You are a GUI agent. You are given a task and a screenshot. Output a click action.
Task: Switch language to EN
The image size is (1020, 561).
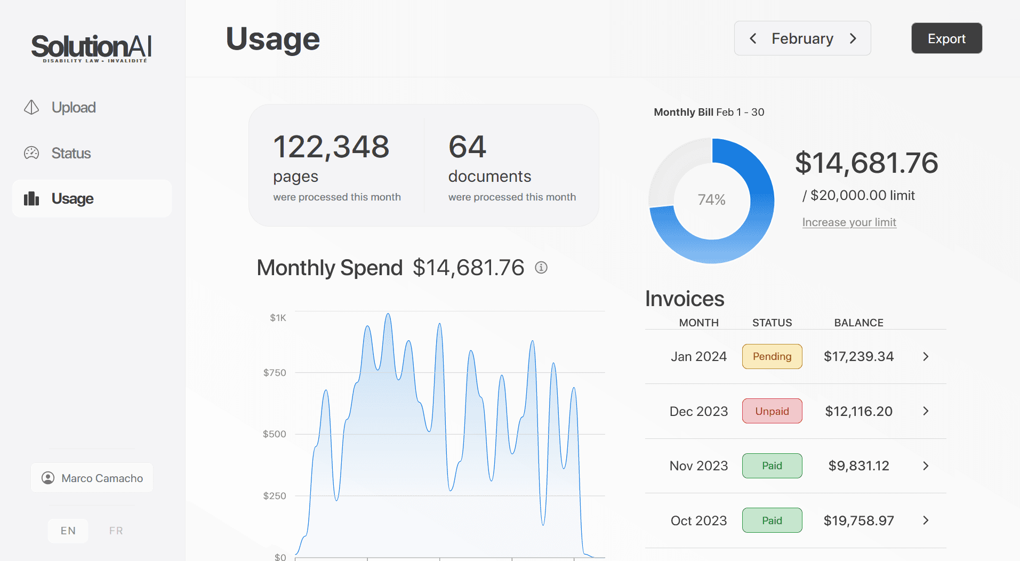click(x=68, y=531)
